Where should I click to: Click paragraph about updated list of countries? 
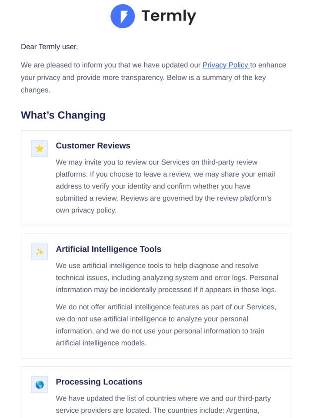(163, 404)
